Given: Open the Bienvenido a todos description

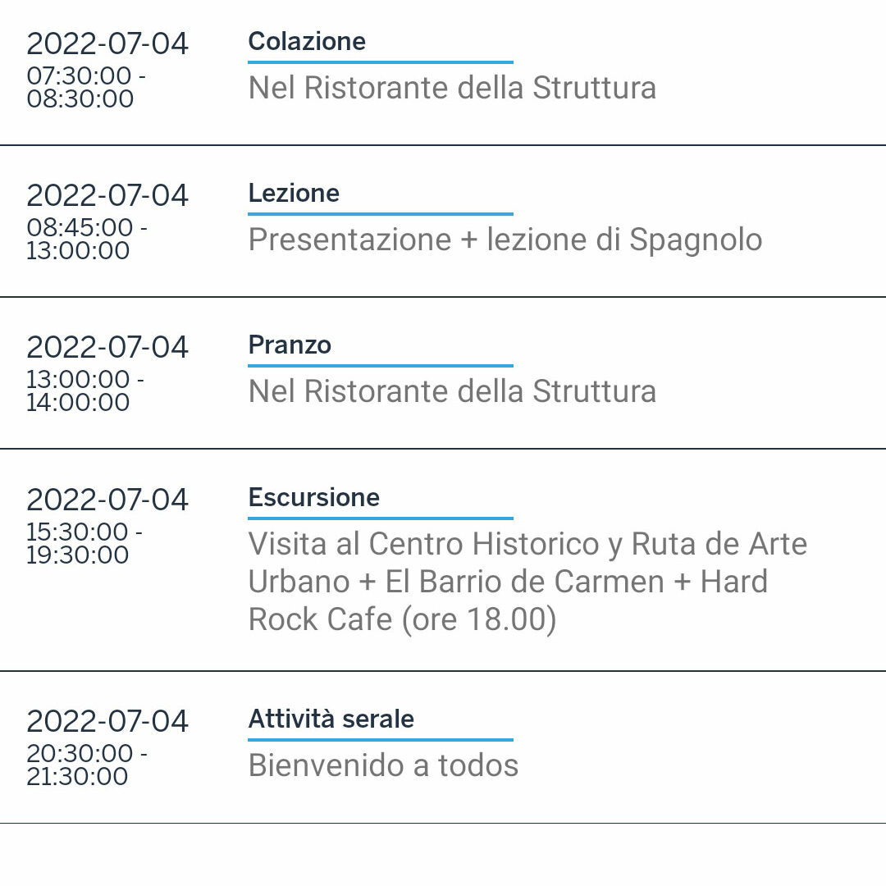Looking at the screenshot, I should coord(383,765).
